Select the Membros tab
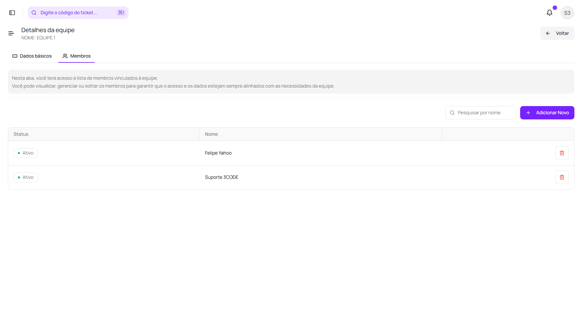The width and height of the screenshot is (582, 327). click(x=76, y=56)
